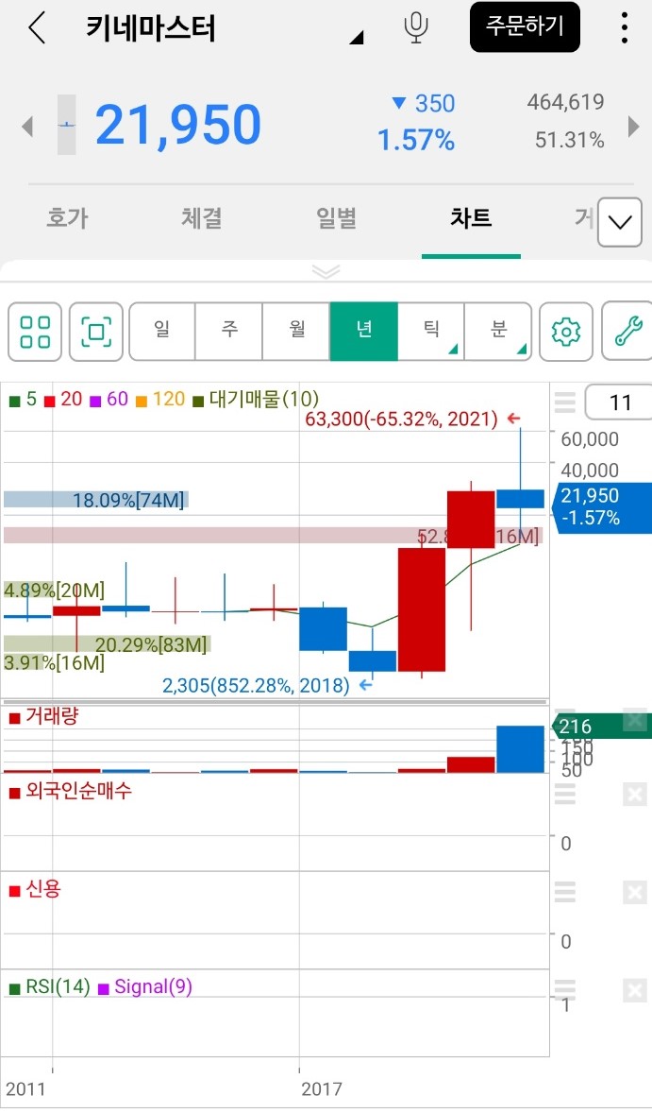The height and width of the screenshot is (1113, 652).
Task: Tap the green 216 volume value tag
Action: pyautogui.click(x=601, y=727)
